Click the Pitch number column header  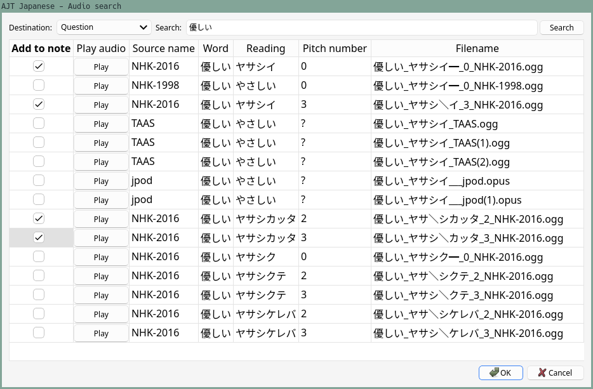click(x=335, y=48)
